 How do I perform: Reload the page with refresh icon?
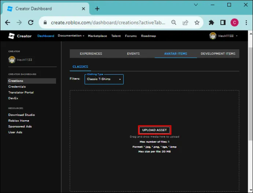31,22
